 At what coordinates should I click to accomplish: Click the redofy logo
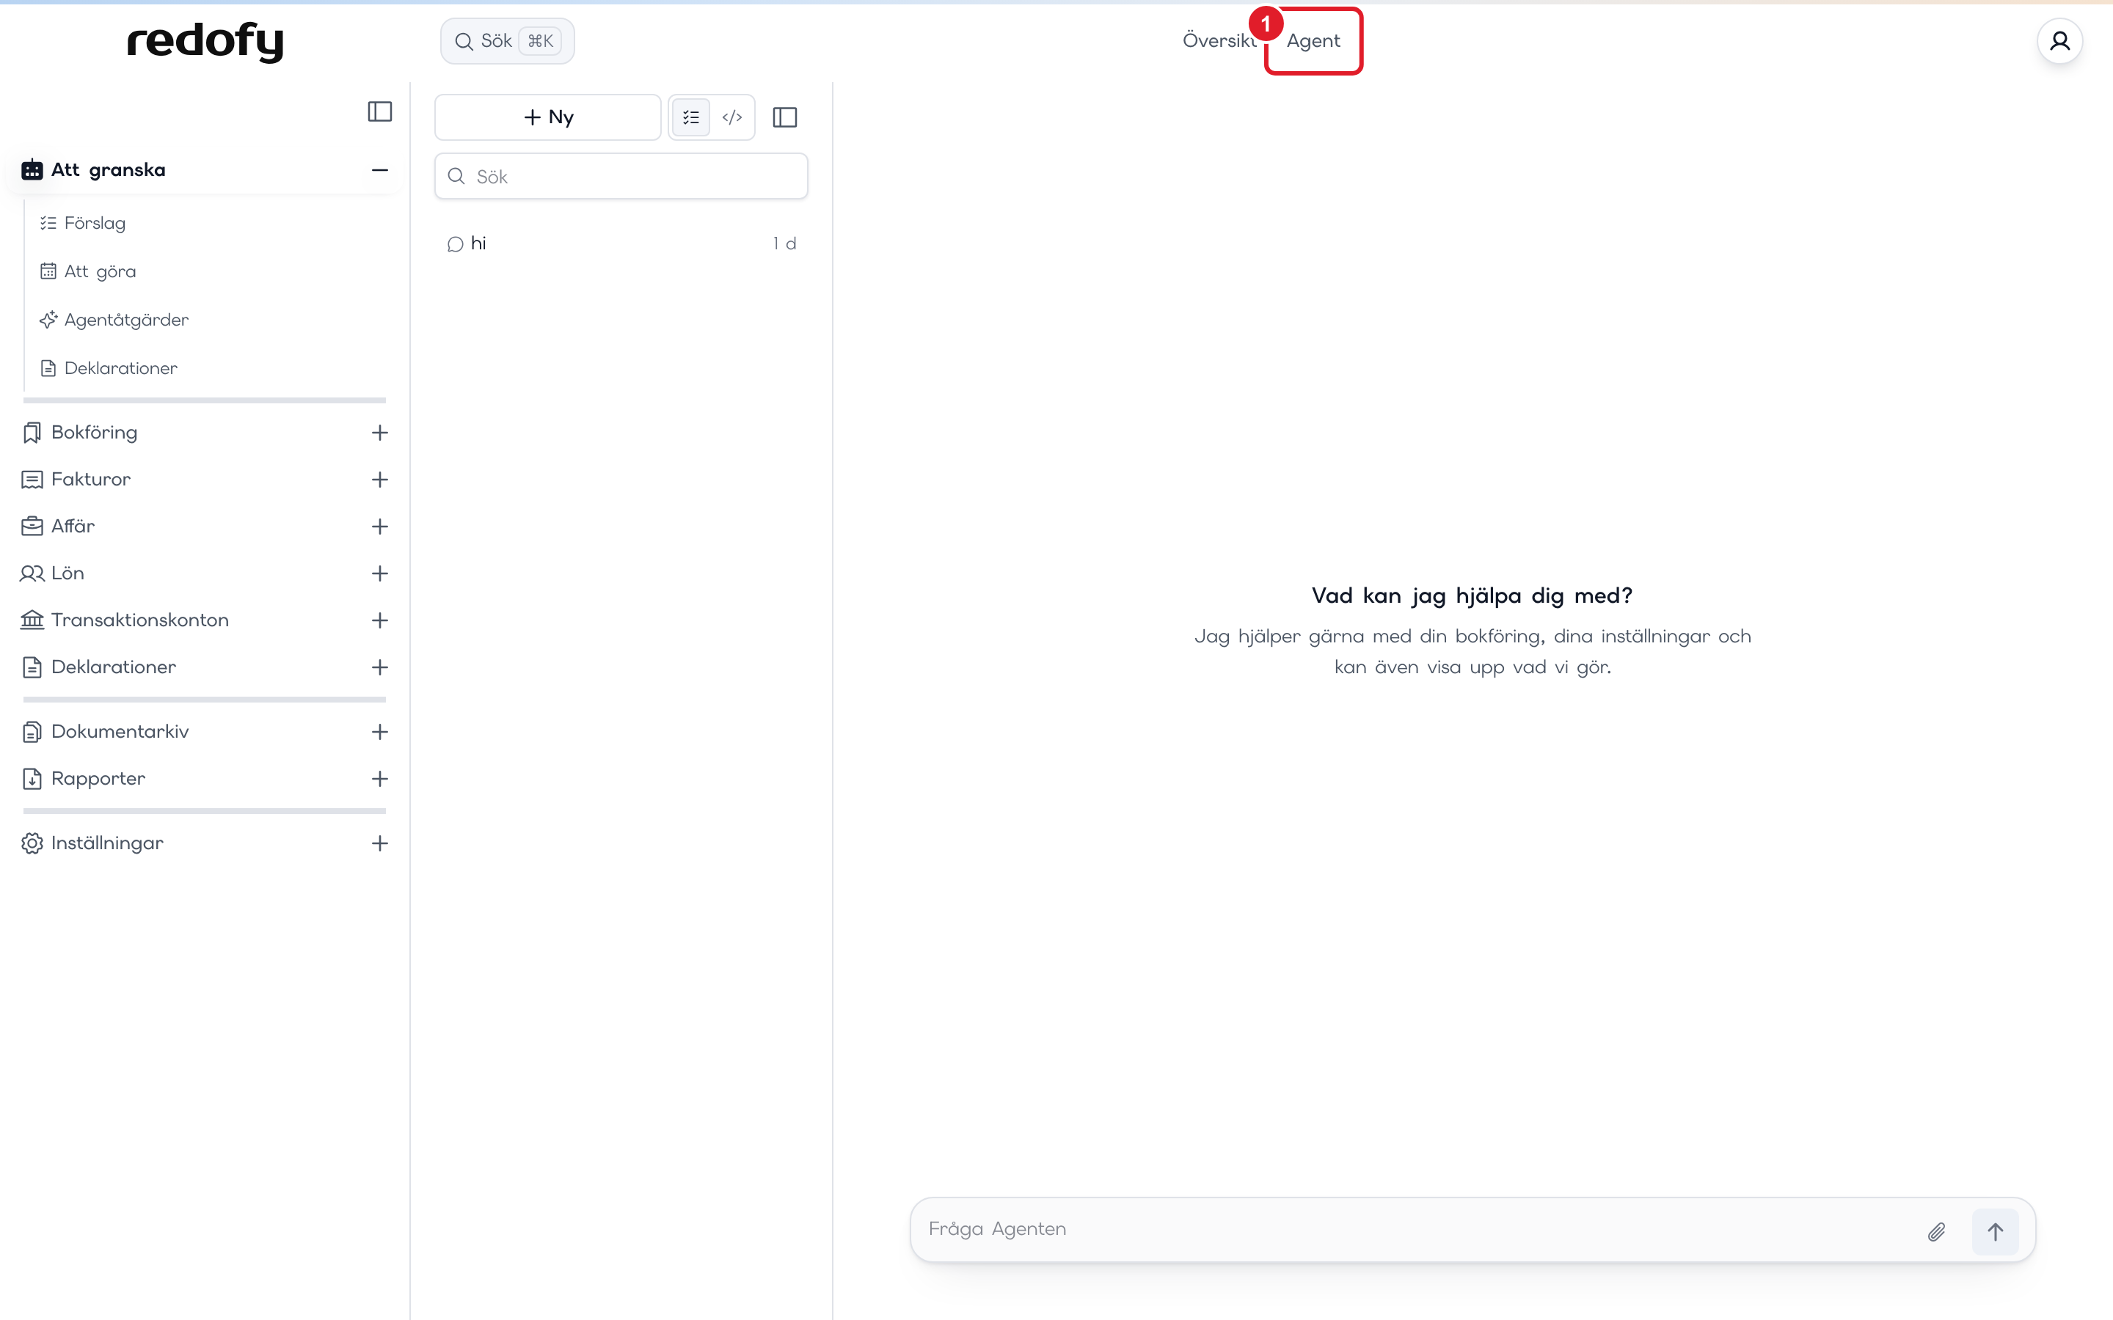[205, 41]
